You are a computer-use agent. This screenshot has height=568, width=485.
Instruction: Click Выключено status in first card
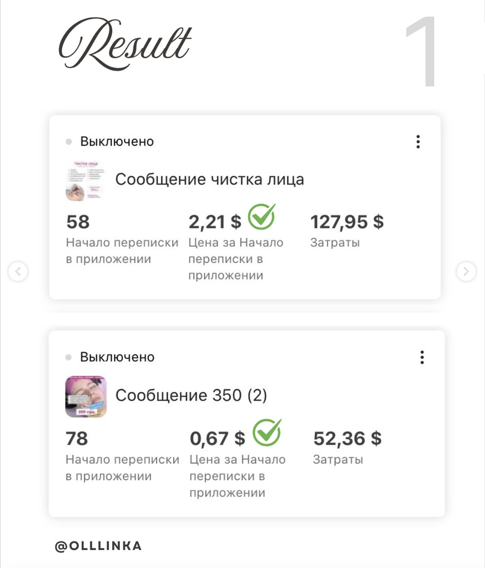(117, 142)
